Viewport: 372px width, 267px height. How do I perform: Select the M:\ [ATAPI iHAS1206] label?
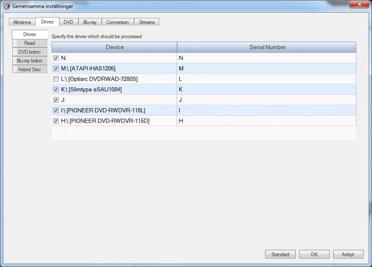(88, 68)
